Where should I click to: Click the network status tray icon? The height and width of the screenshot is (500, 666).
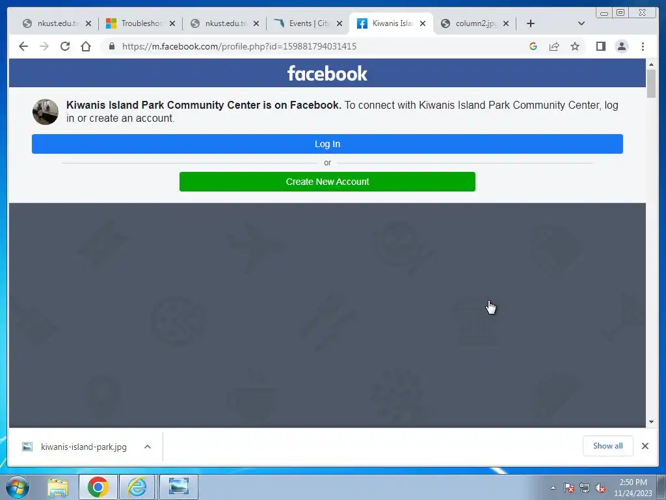(x=585, y=488)
